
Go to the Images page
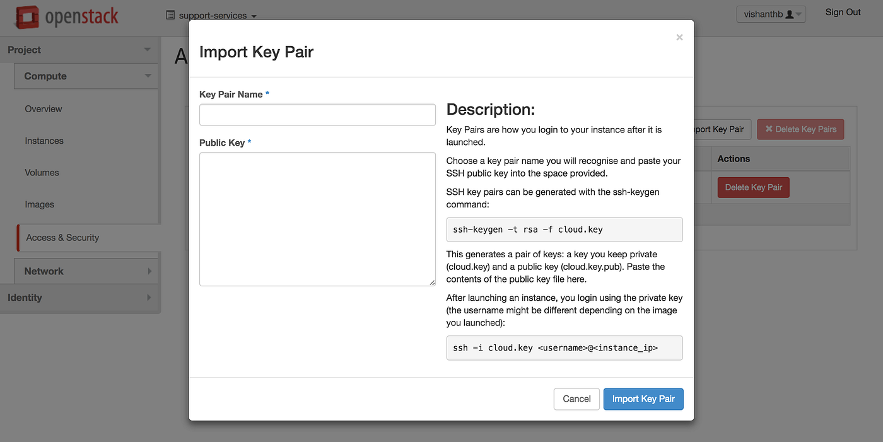pos(39,204)
